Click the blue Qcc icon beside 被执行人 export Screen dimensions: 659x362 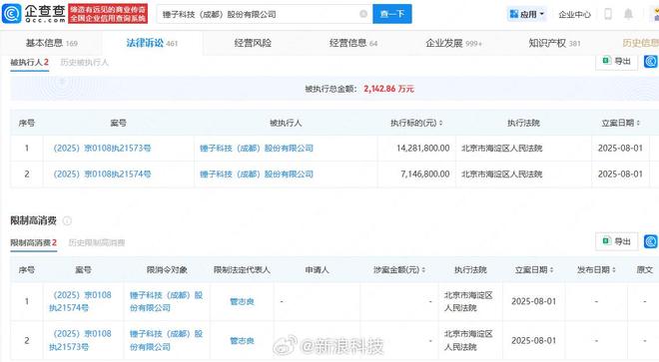(651, 61)
